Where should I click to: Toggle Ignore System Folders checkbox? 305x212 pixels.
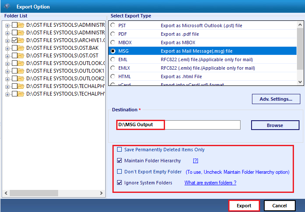[x=120, y=183]
